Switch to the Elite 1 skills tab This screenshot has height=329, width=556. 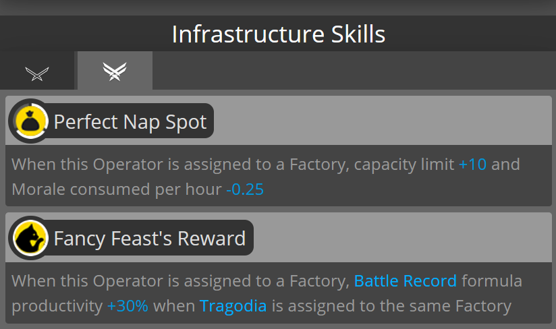coord(37,71)
